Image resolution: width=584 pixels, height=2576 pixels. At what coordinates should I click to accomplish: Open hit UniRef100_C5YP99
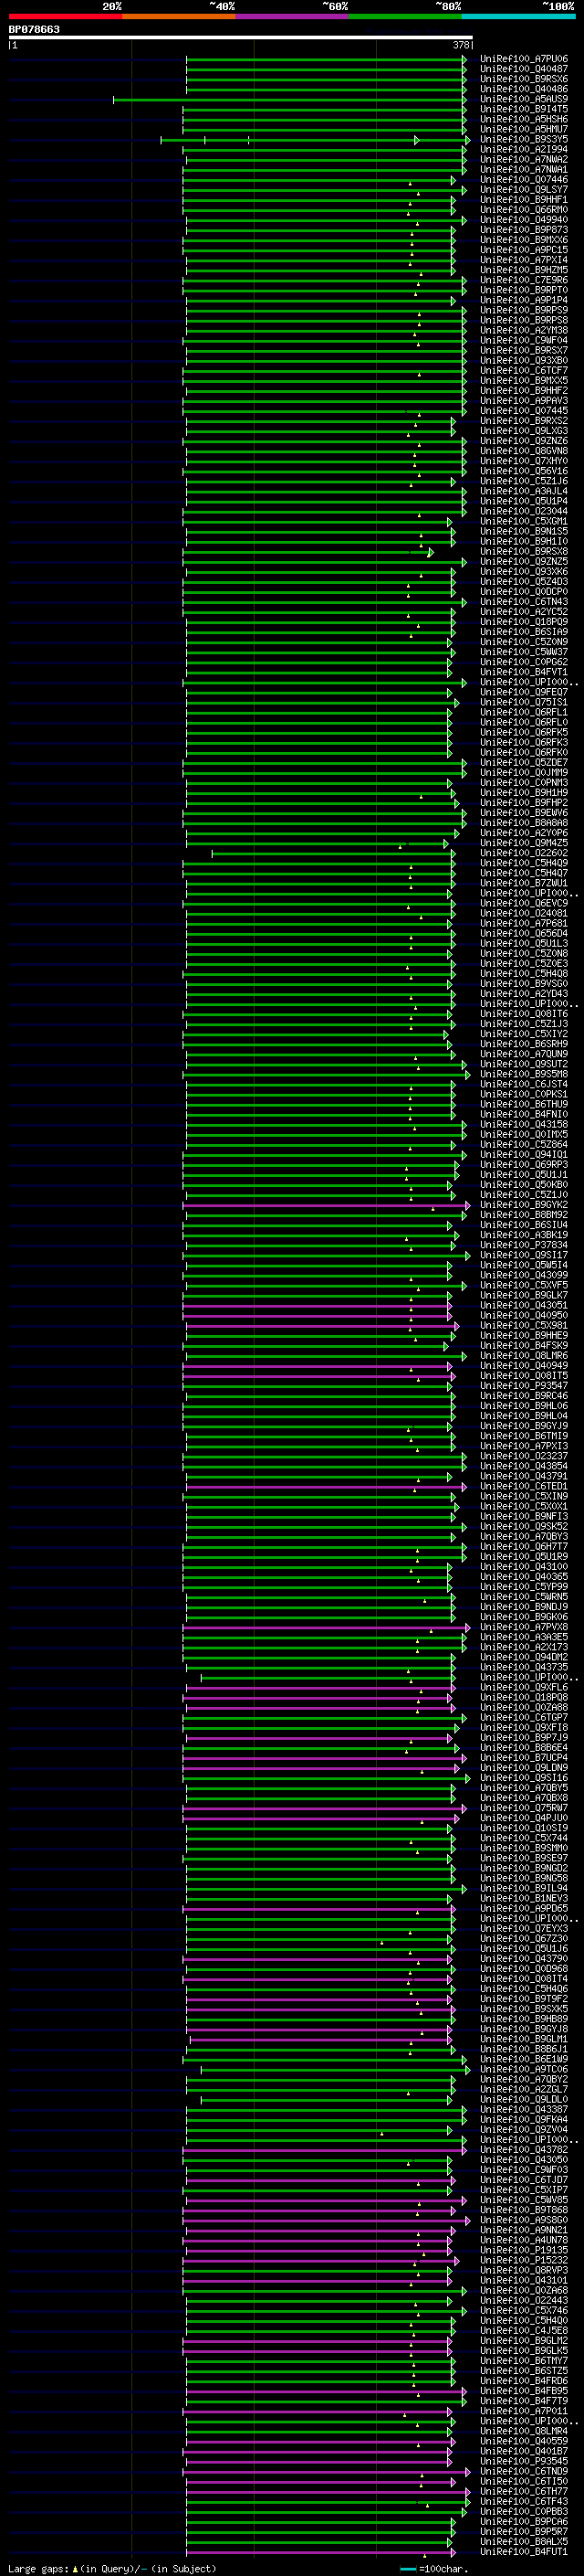(x=523, y=1586)
